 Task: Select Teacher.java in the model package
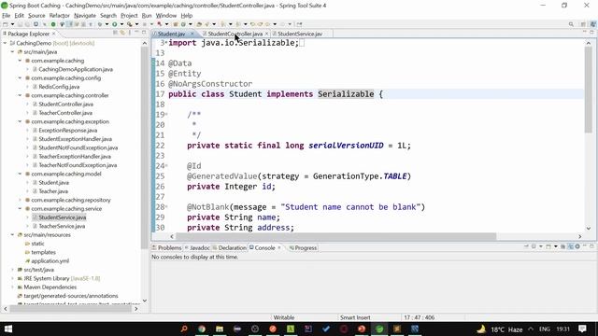point(53,191)
